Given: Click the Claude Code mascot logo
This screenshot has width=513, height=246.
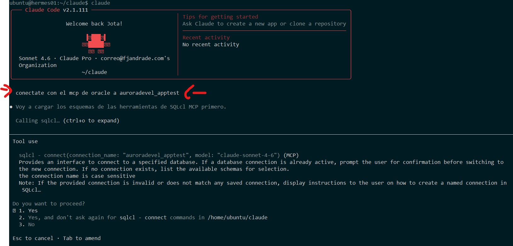Looking at the screenshot, I should coord(96,42).
